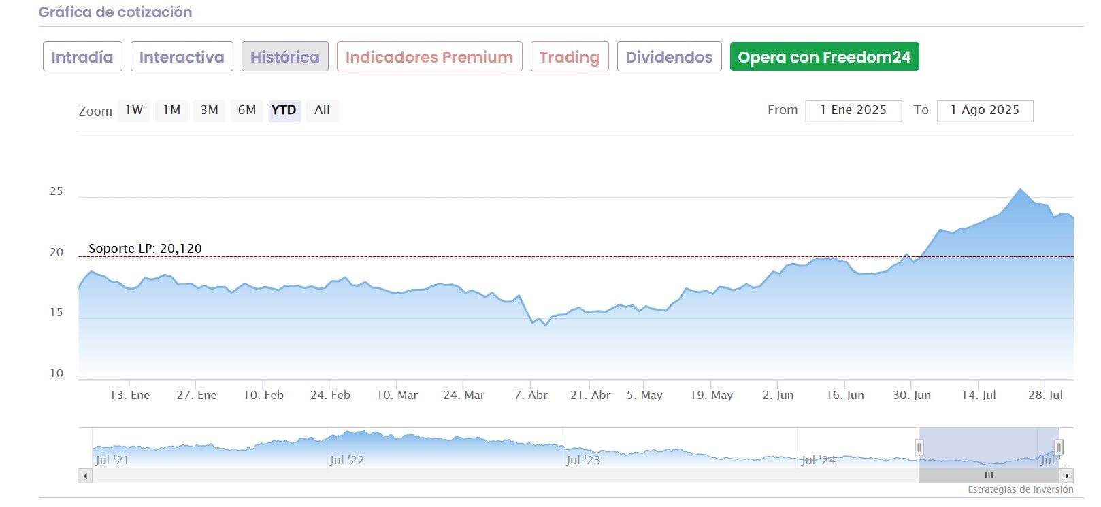Go to the Trading tab
The width and height of the screenshot is (1101, 507).
pos(569,57)
